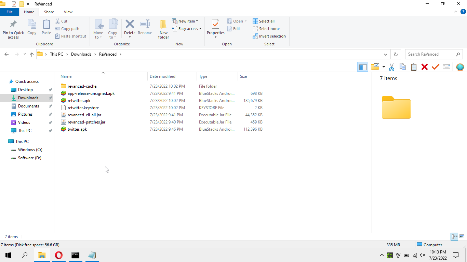The height and width of the screenshot is (262, 467).
Task: Open recent locations dropdown arrow
Action: [25, 54]
